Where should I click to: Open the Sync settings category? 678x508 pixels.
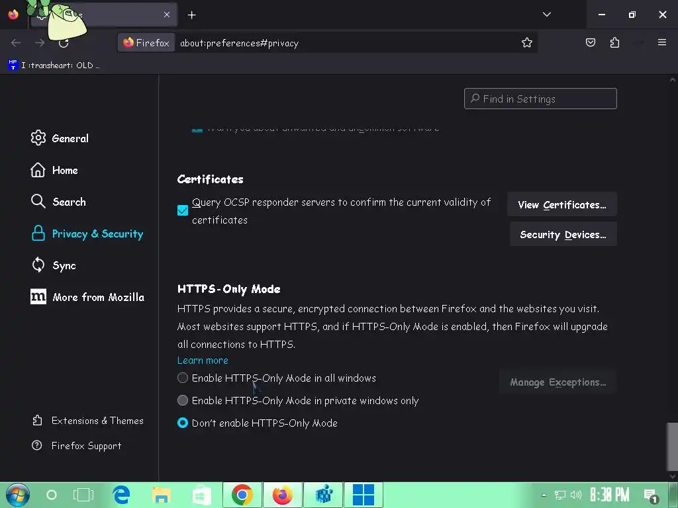(54, 265)
